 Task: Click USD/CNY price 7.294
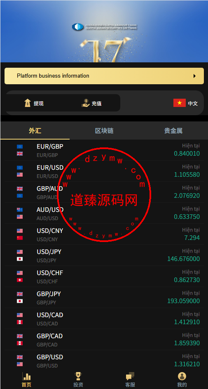192,238
